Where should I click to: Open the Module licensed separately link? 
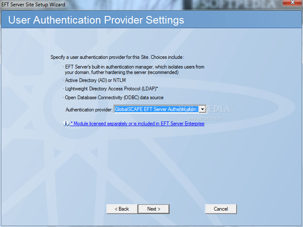[137, 124]
